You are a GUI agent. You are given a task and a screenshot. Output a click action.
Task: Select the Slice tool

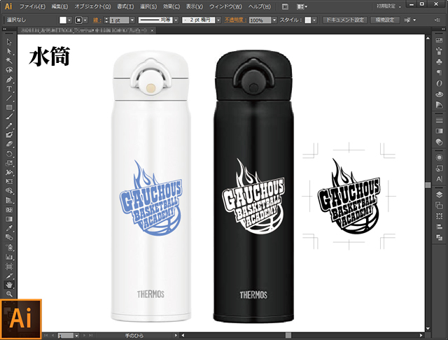pos(9,276)
